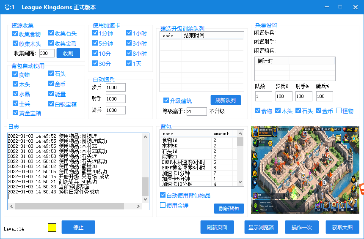Check the 怪物 gathering option
This screenshot has height=239, width=364.
tap(339, 111)
